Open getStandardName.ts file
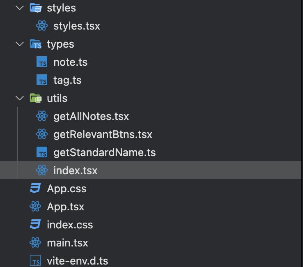This screenshot has height=267, width=303. [x=105, y=152]
